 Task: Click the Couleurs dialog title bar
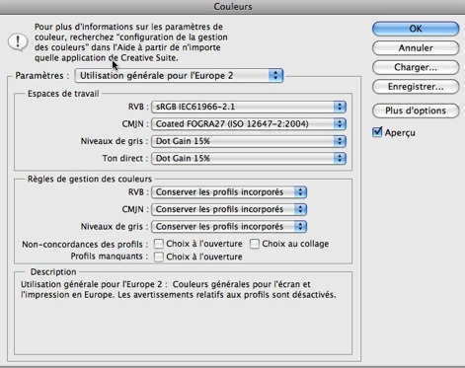point(233,7)
